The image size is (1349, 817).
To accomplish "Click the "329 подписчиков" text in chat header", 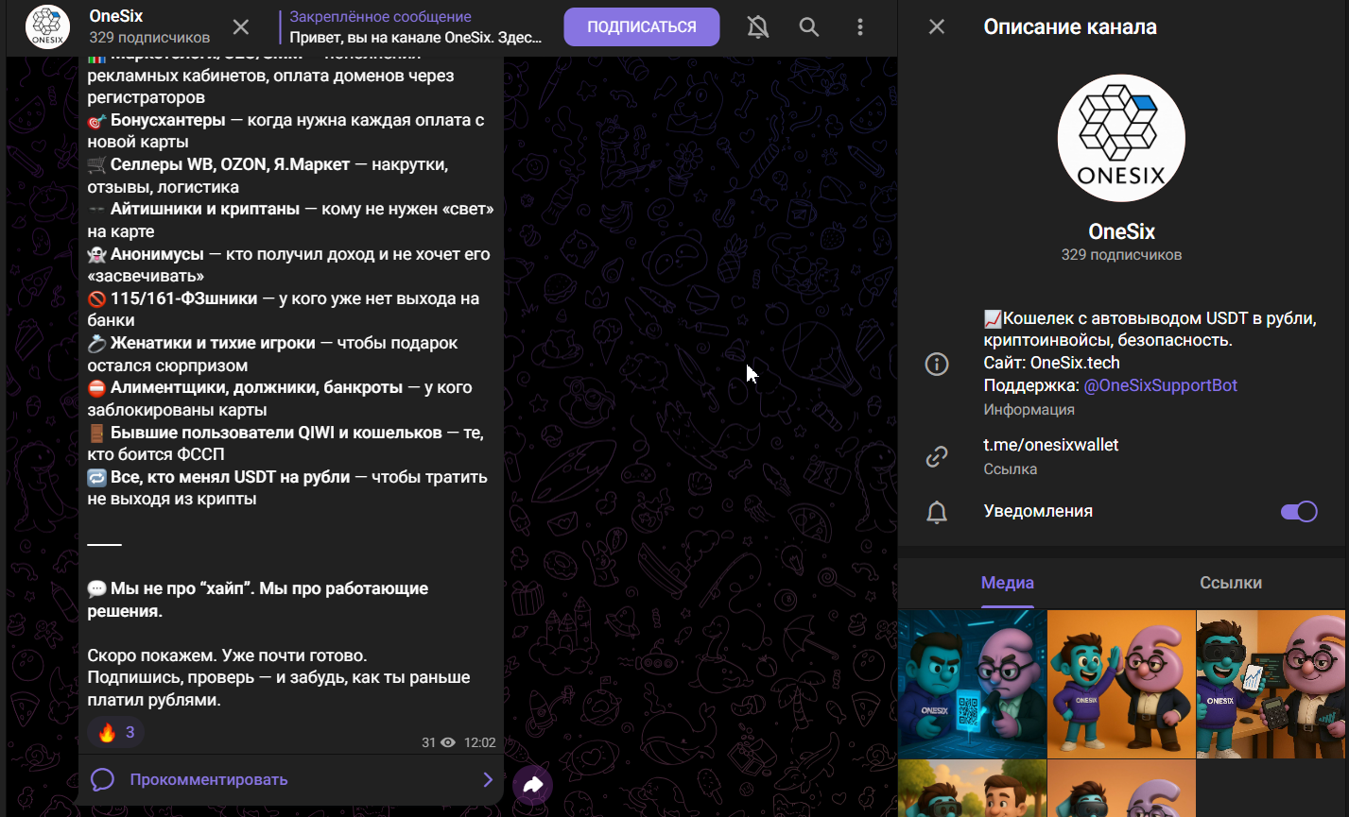I will (149, 38).
